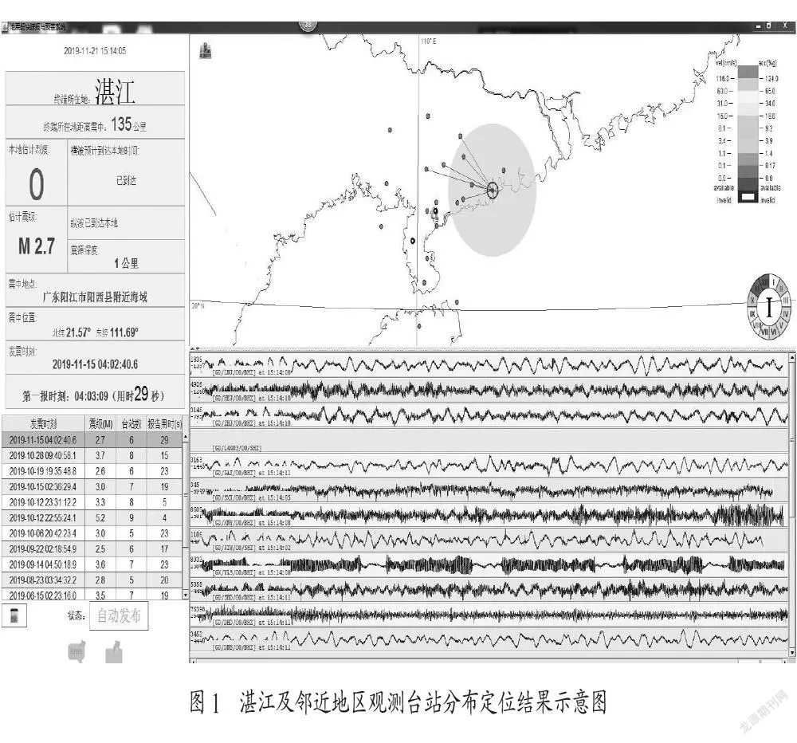Viewport: 797px width, 743px height.
Task: Click waveform panel scroll-down arrow
Action: click(792, 652)
